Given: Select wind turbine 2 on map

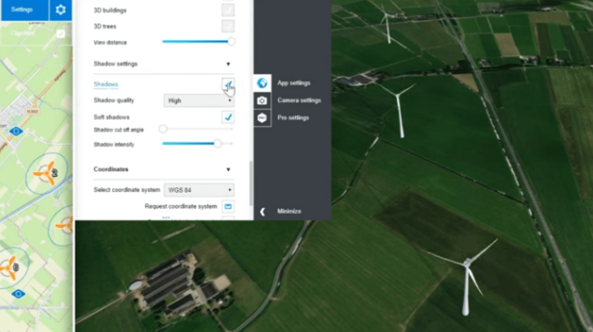Looking at the screenshot, I should point(46,173).
